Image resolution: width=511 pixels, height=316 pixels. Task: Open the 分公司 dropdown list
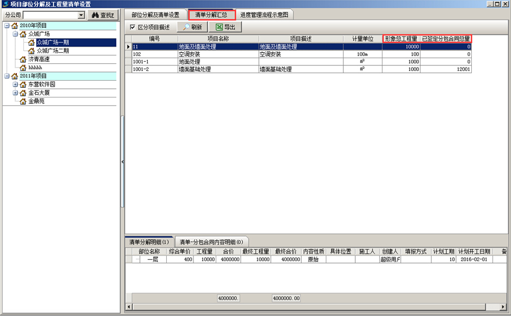(81, 15)
